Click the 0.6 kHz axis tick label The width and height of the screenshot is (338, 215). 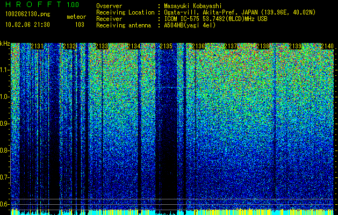5,204
